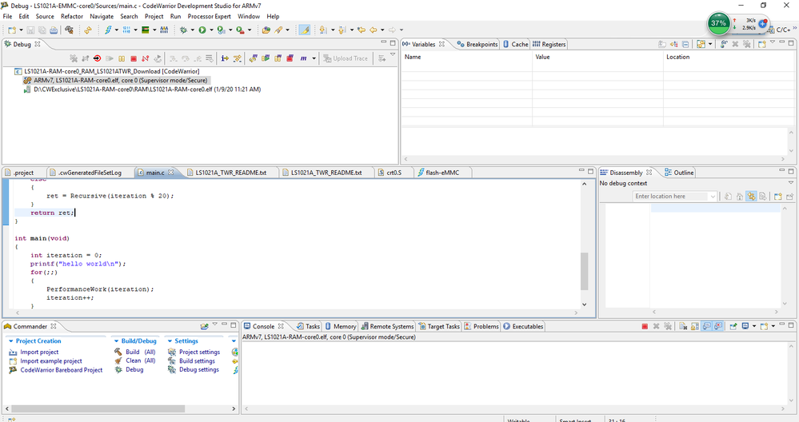The height and width of the screenshot is (422, 799).
Task: Click the Build hammer icon in main toolbar
Action: [69, 30]
